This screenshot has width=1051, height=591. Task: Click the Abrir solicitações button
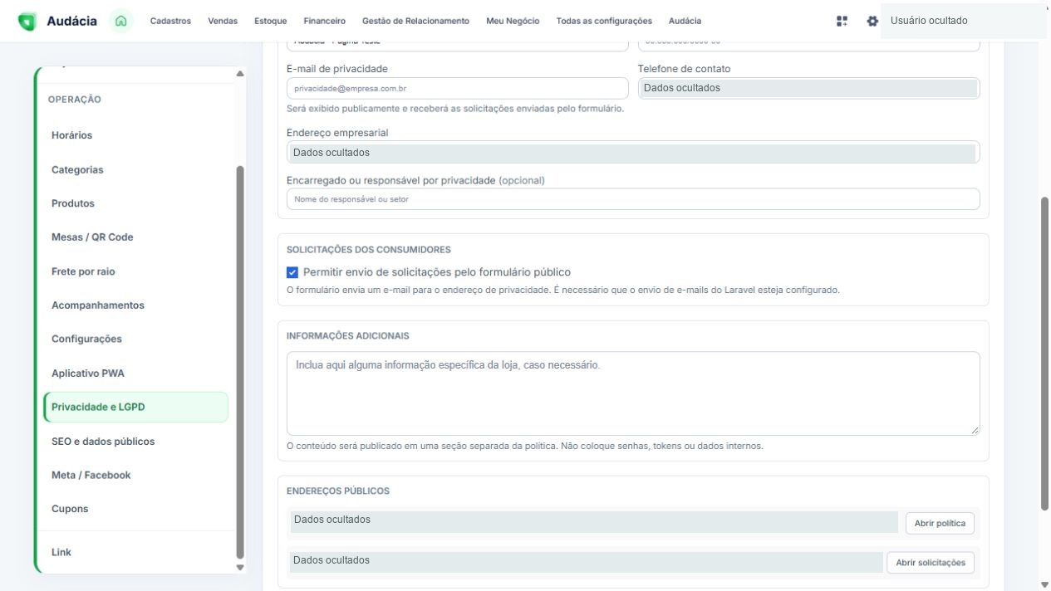931,563
